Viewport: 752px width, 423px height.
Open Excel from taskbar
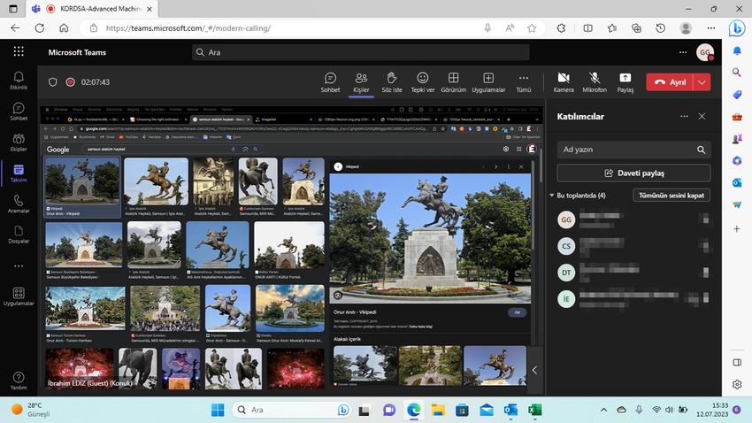coord(534,410)
